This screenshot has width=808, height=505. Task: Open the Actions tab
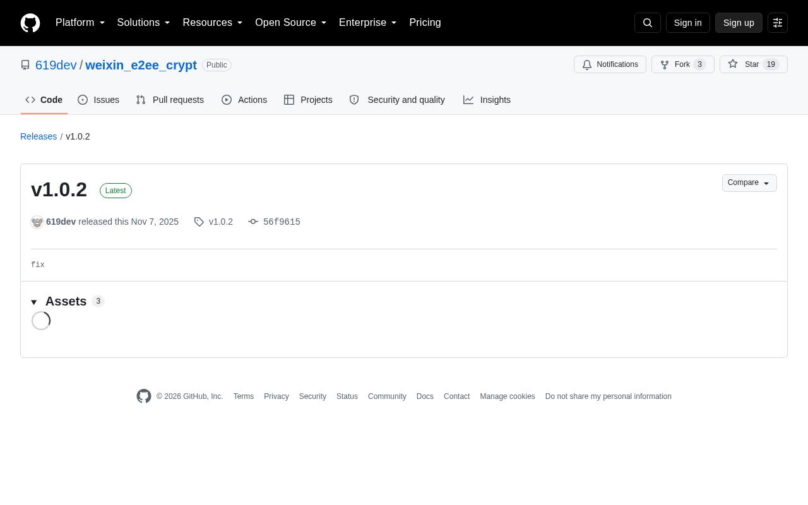click(x=244, y=100)
